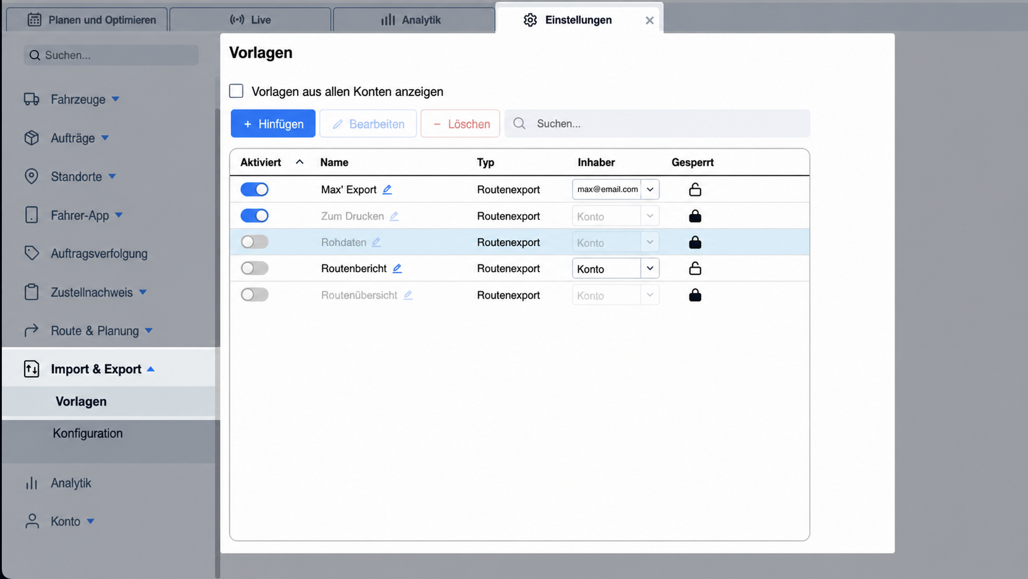This screenshot has height=579, width=1028.
Task: Click the phone icon beside Fahrer-App
Action: coord(31,215)
